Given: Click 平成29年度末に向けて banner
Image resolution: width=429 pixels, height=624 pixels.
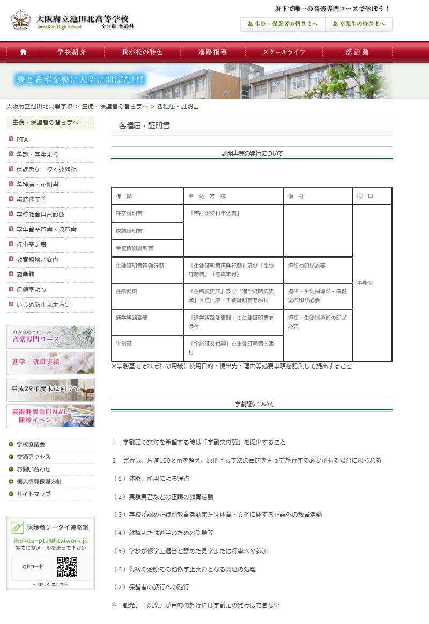Looking at the screenshot, I should 50,390.
